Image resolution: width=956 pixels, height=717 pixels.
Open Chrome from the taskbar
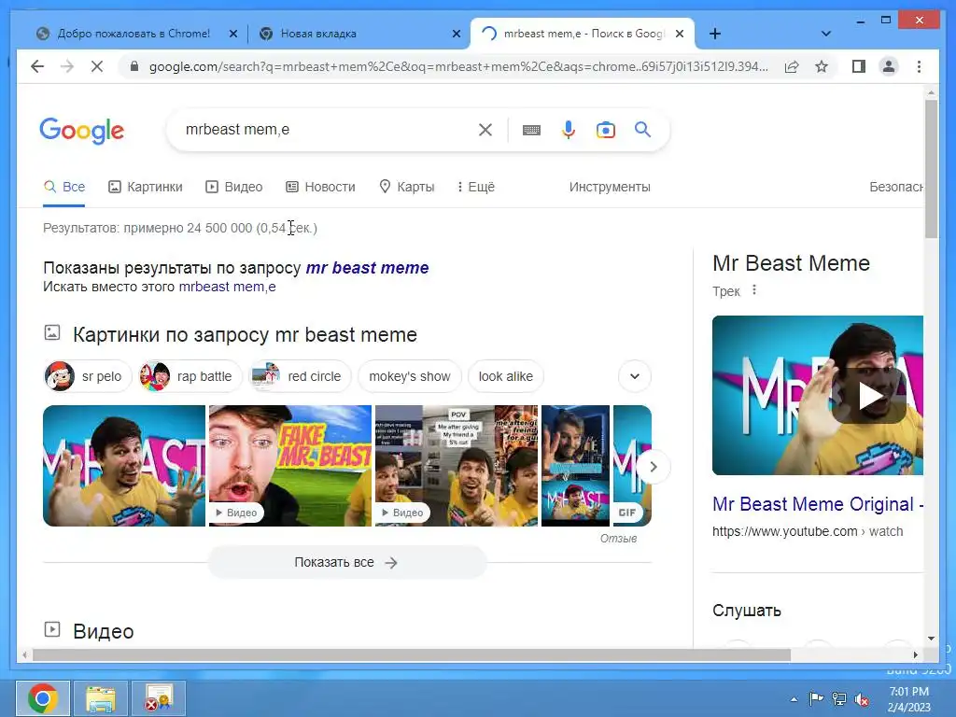43,698
